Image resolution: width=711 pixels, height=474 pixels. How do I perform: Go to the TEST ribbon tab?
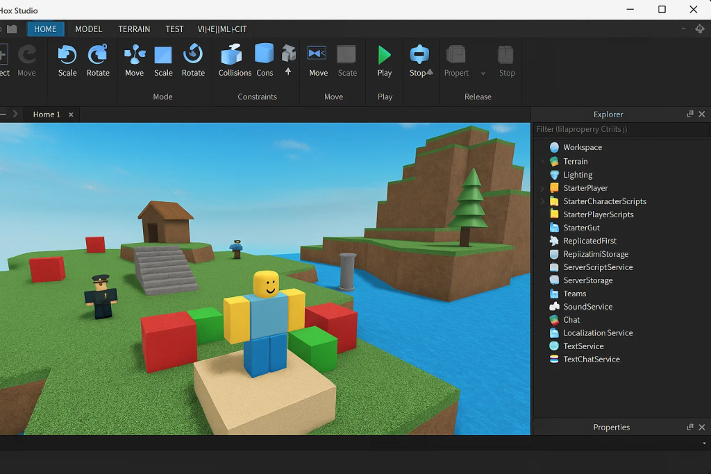coord(174,29)
